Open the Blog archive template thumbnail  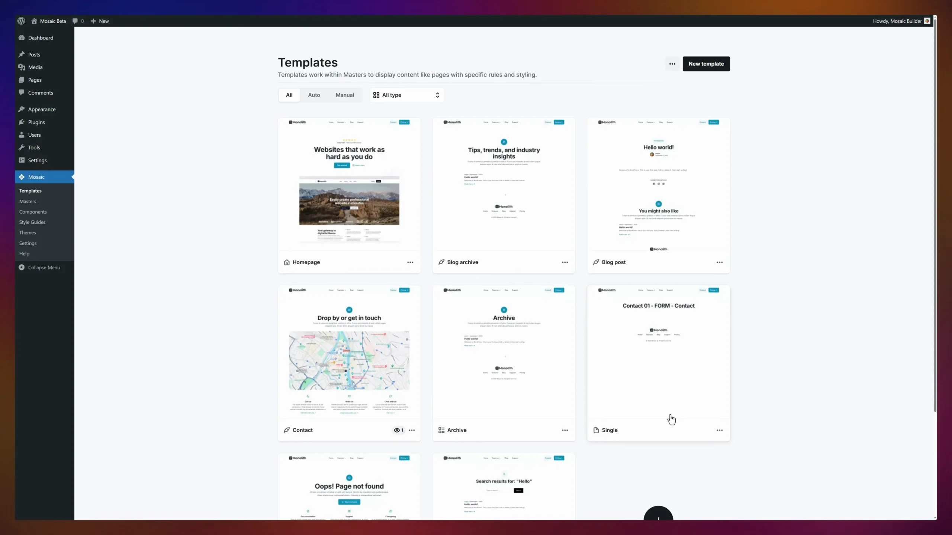[x=504, y=184]
